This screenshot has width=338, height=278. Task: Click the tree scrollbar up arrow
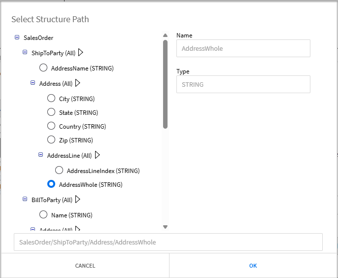click(166, 35)
